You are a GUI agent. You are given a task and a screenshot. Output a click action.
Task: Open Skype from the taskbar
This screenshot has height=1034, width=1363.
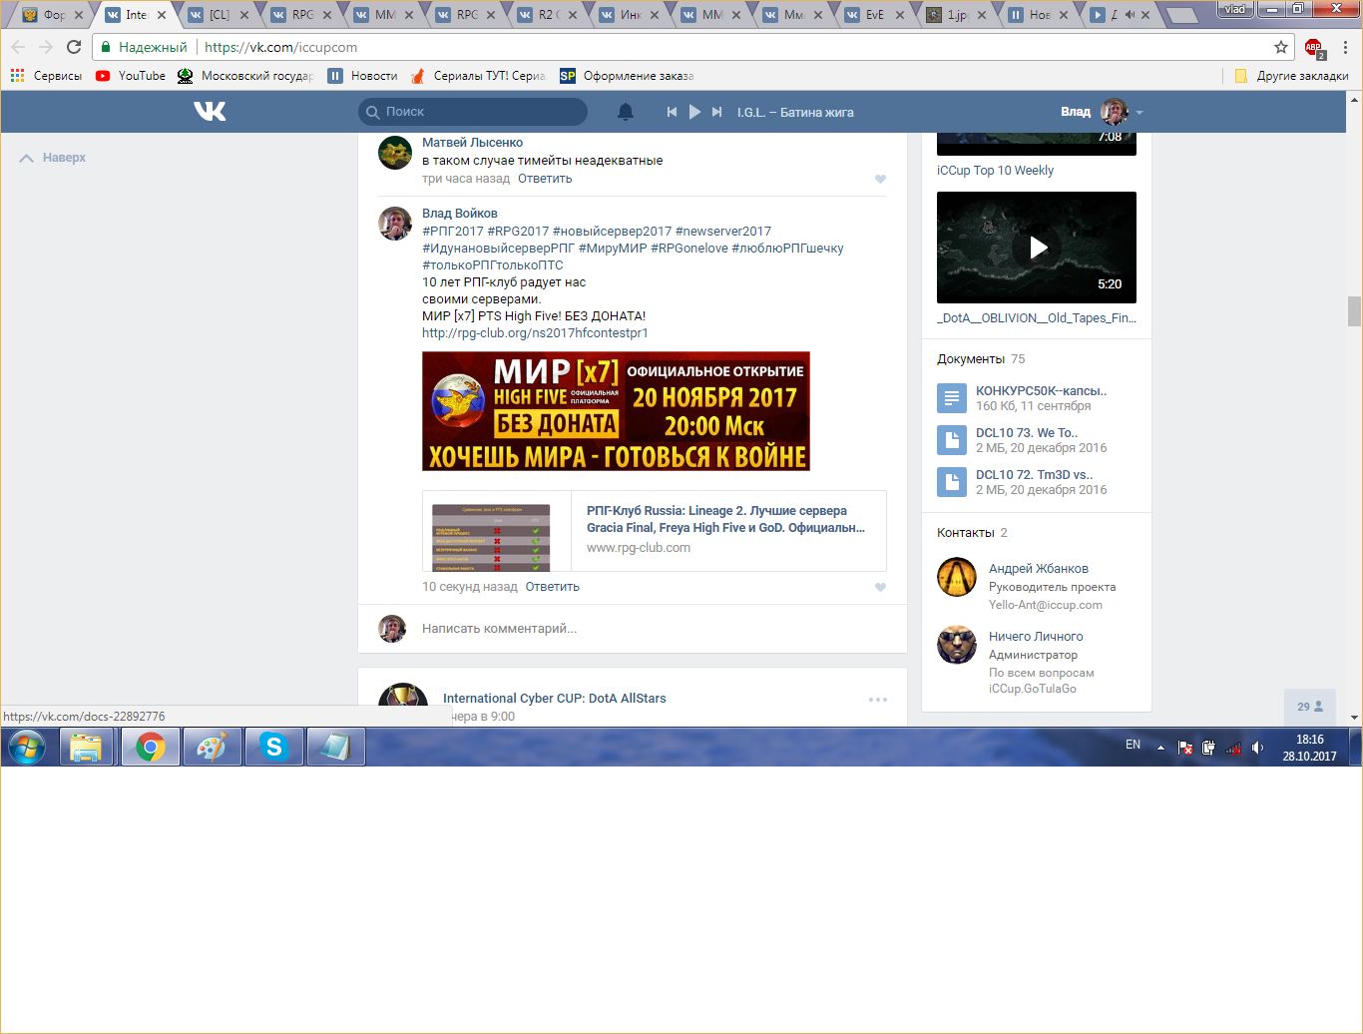pos(273,747)
